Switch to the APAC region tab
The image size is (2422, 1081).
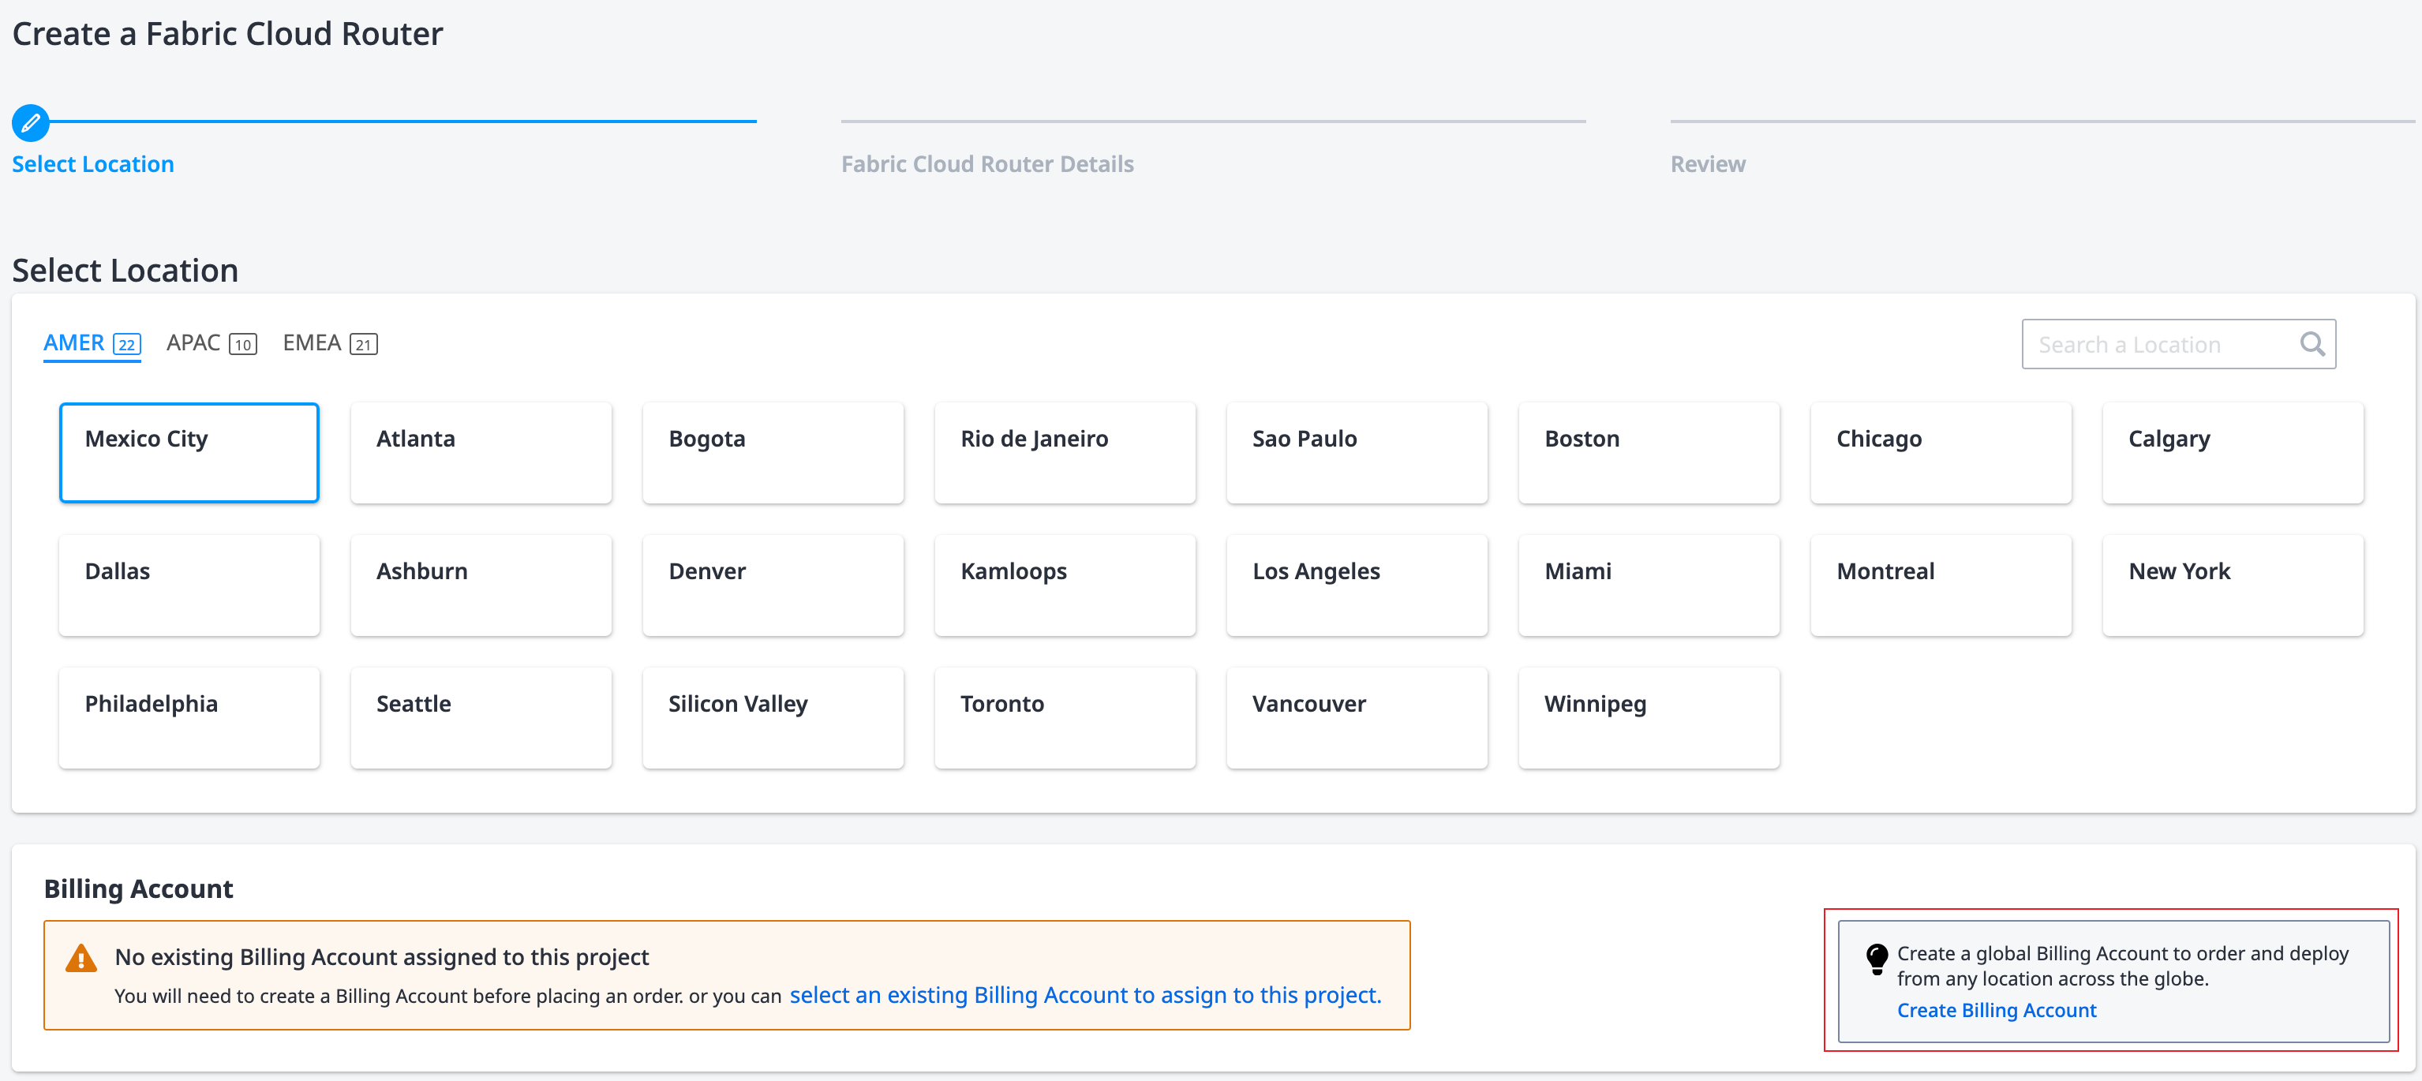(211, 343)
